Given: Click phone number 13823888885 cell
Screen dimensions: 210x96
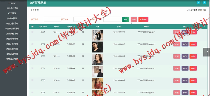Looking at the screenshot, I should tap(119, 80).
